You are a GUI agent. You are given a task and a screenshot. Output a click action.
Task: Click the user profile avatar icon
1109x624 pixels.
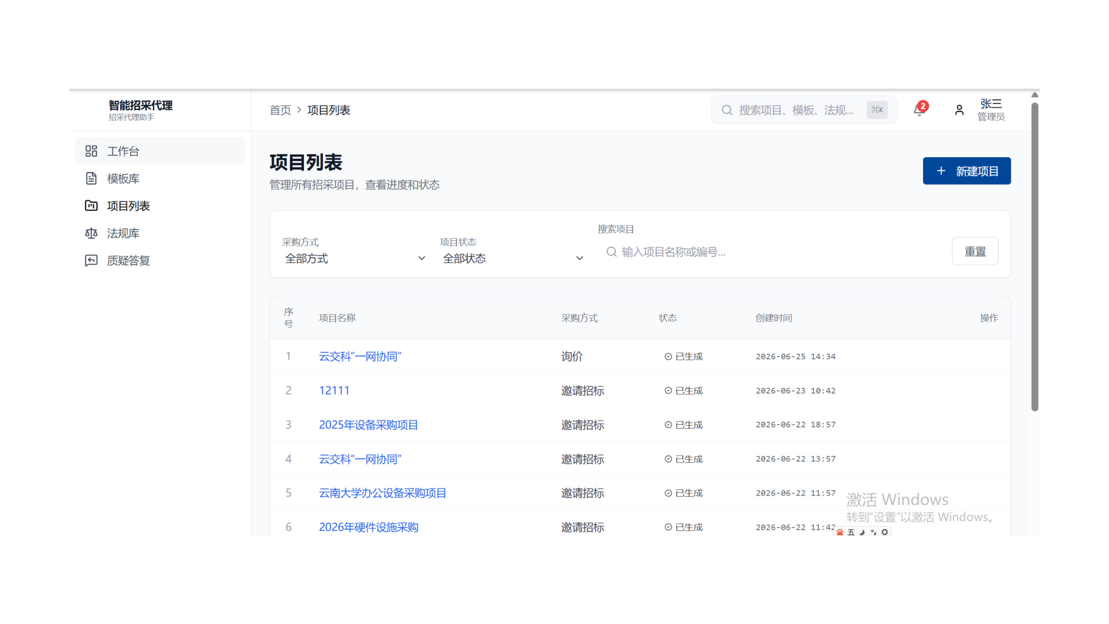pos(959,110)
